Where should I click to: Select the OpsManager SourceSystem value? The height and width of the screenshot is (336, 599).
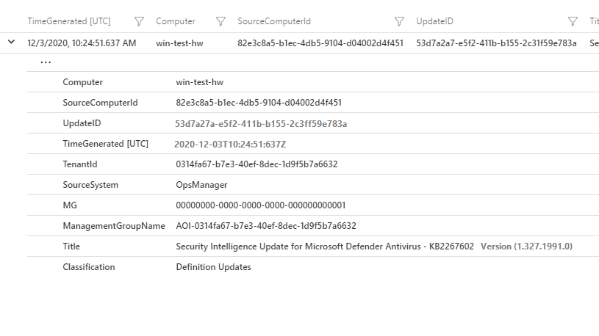(x=201, y=185)
